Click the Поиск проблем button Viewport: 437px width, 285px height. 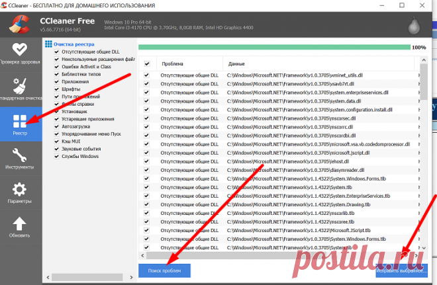click(x=164, y=270)
